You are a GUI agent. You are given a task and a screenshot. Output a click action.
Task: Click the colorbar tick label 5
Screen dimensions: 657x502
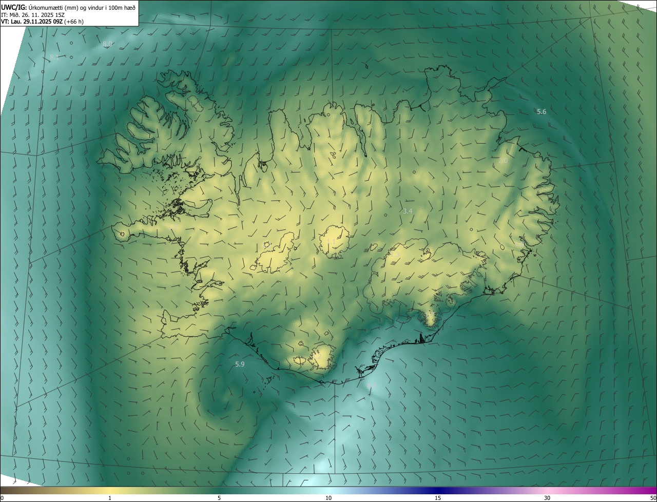tap(219, 498)
